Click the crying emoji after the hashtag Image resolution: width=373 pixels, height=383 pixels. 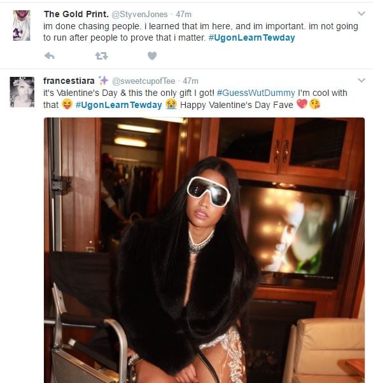point(171,105)
